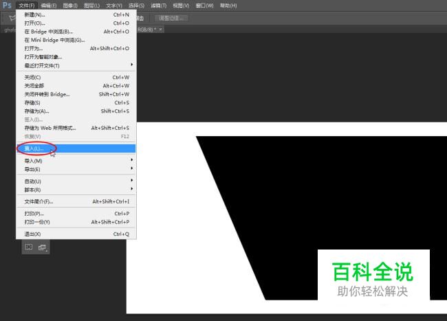Select 在 Mini Bridge 中浏览(G)...
Viewport: 447px width, 321px height.
click(x=76, y=40)
